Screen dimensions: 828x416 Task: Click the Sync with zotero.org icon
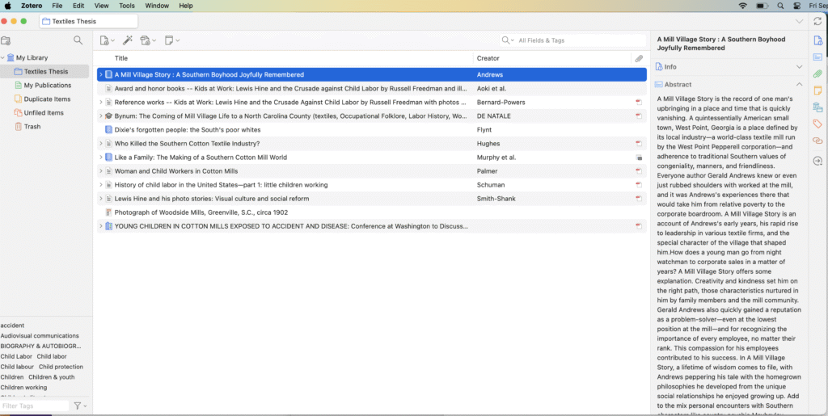coord(817,22)
